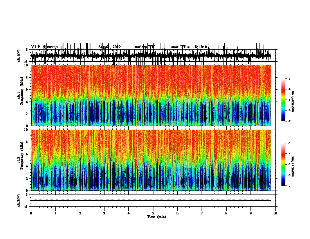
Task: Click the '8' kHz tick on ch.2 spectrogram
Action: click(27, 142)
